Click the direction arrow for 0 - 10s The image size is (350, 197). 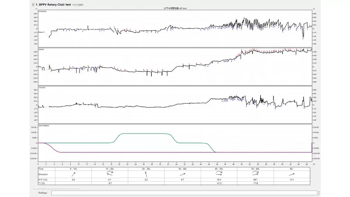tap(73, 175)
